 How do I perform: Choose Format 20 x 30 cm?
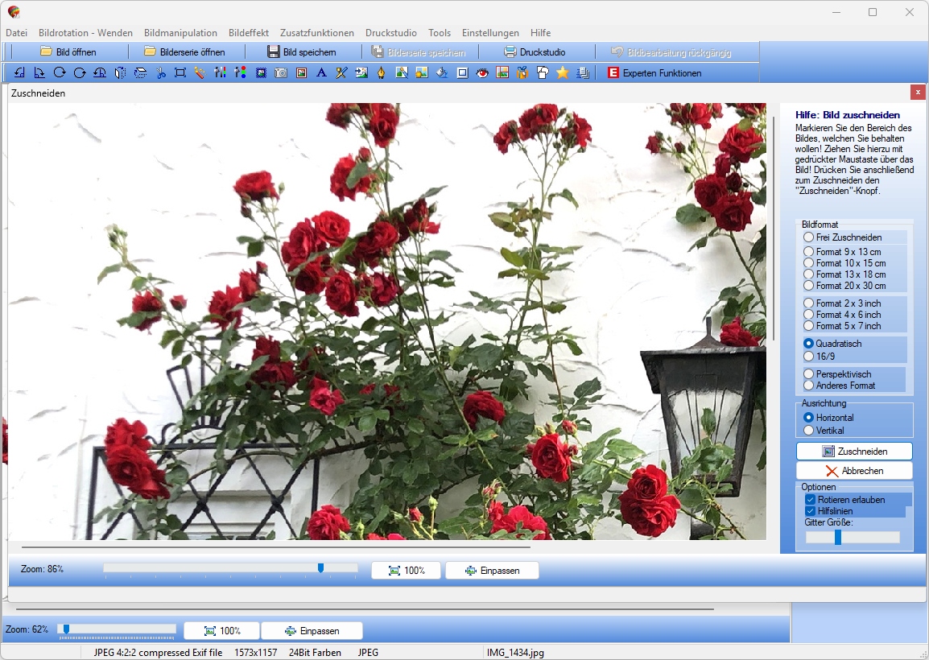click(x=844, y=286)
